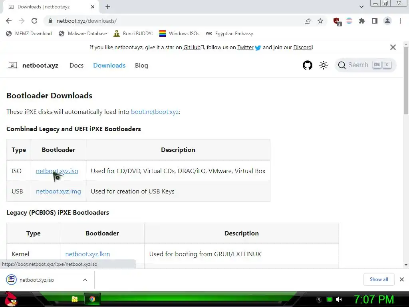
Task: Click the page vertical scrollbar thumb
Action: 406,81
